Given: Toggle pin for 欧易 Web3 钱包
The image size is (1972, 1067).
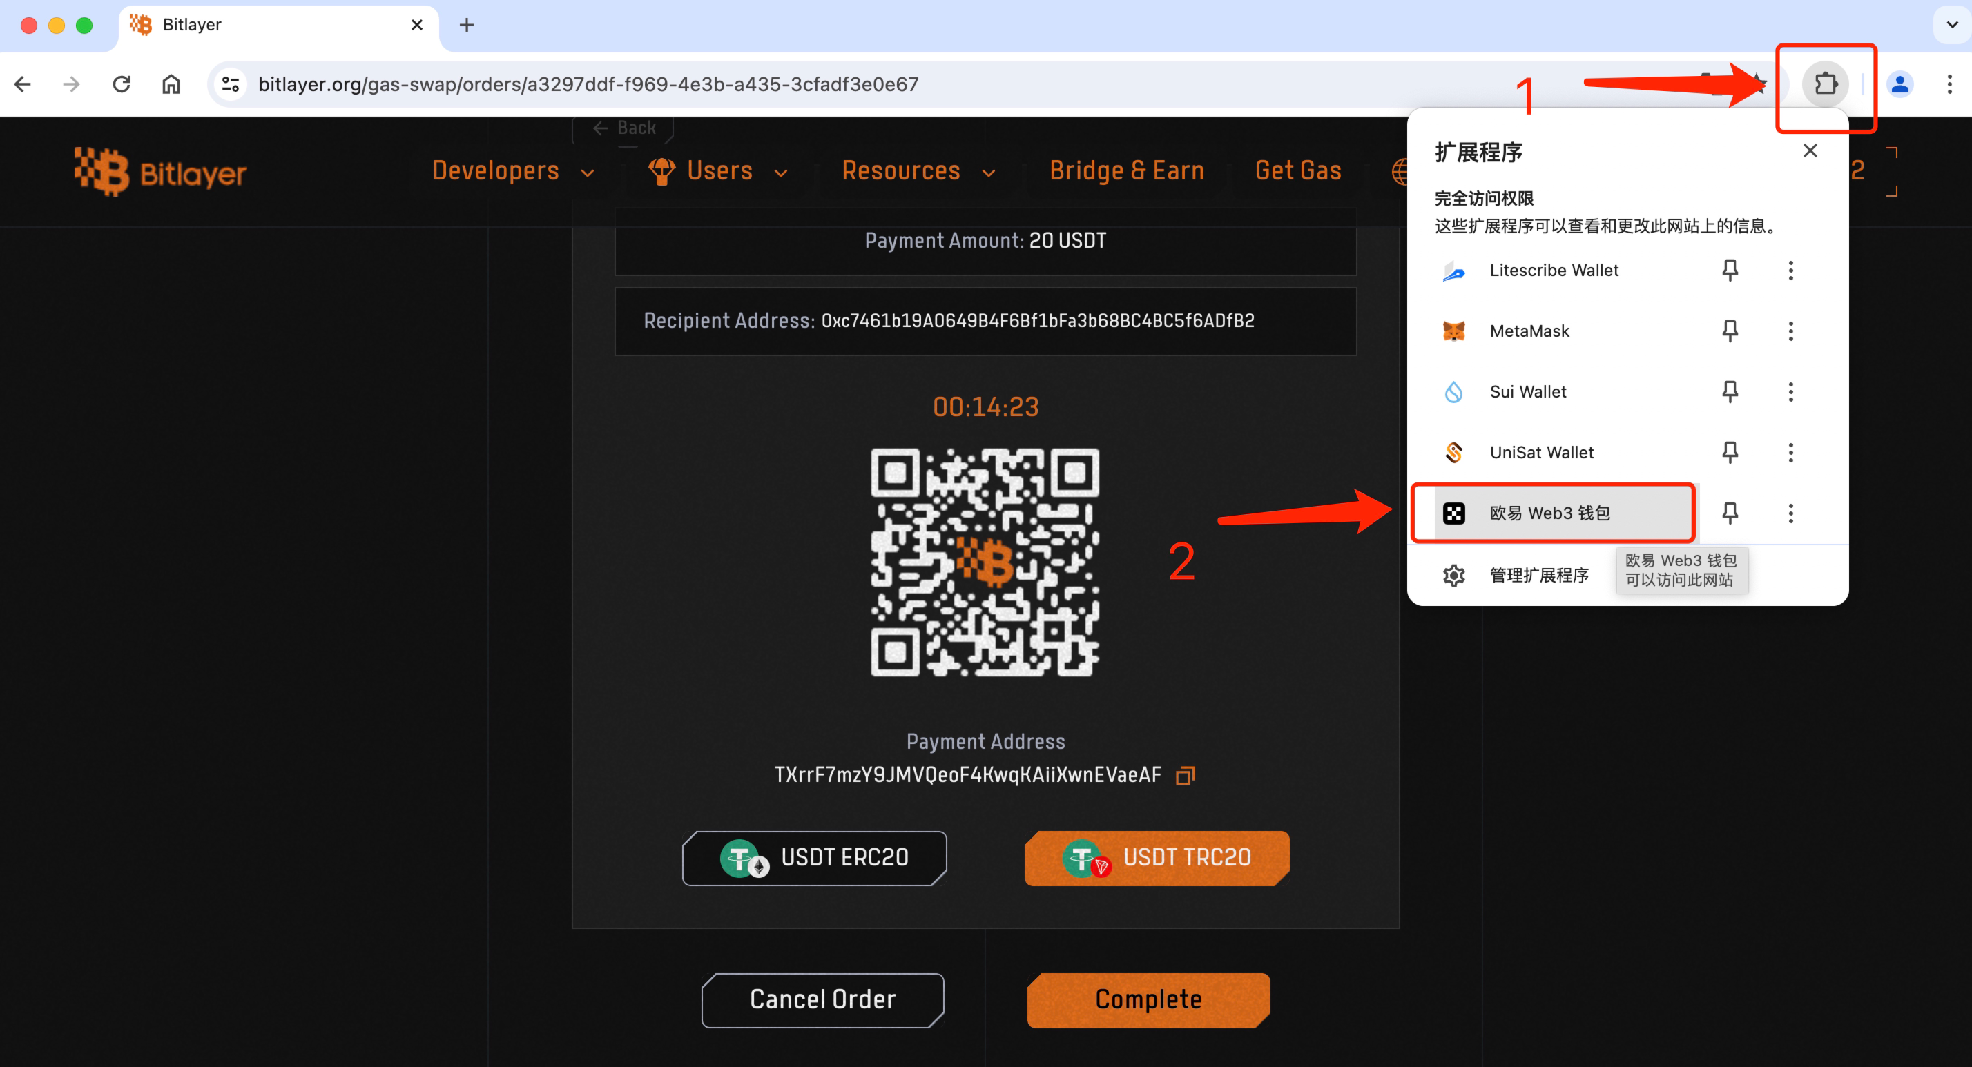Looking at the screenshot, I should [1730, 513].
